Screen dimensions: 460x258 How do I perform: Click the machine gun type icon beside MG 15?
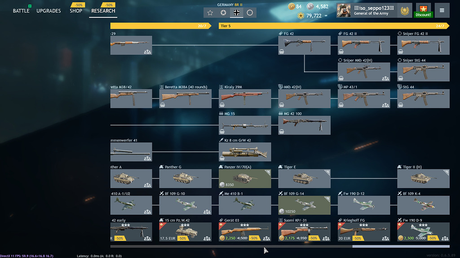click(x=221, y=113)
